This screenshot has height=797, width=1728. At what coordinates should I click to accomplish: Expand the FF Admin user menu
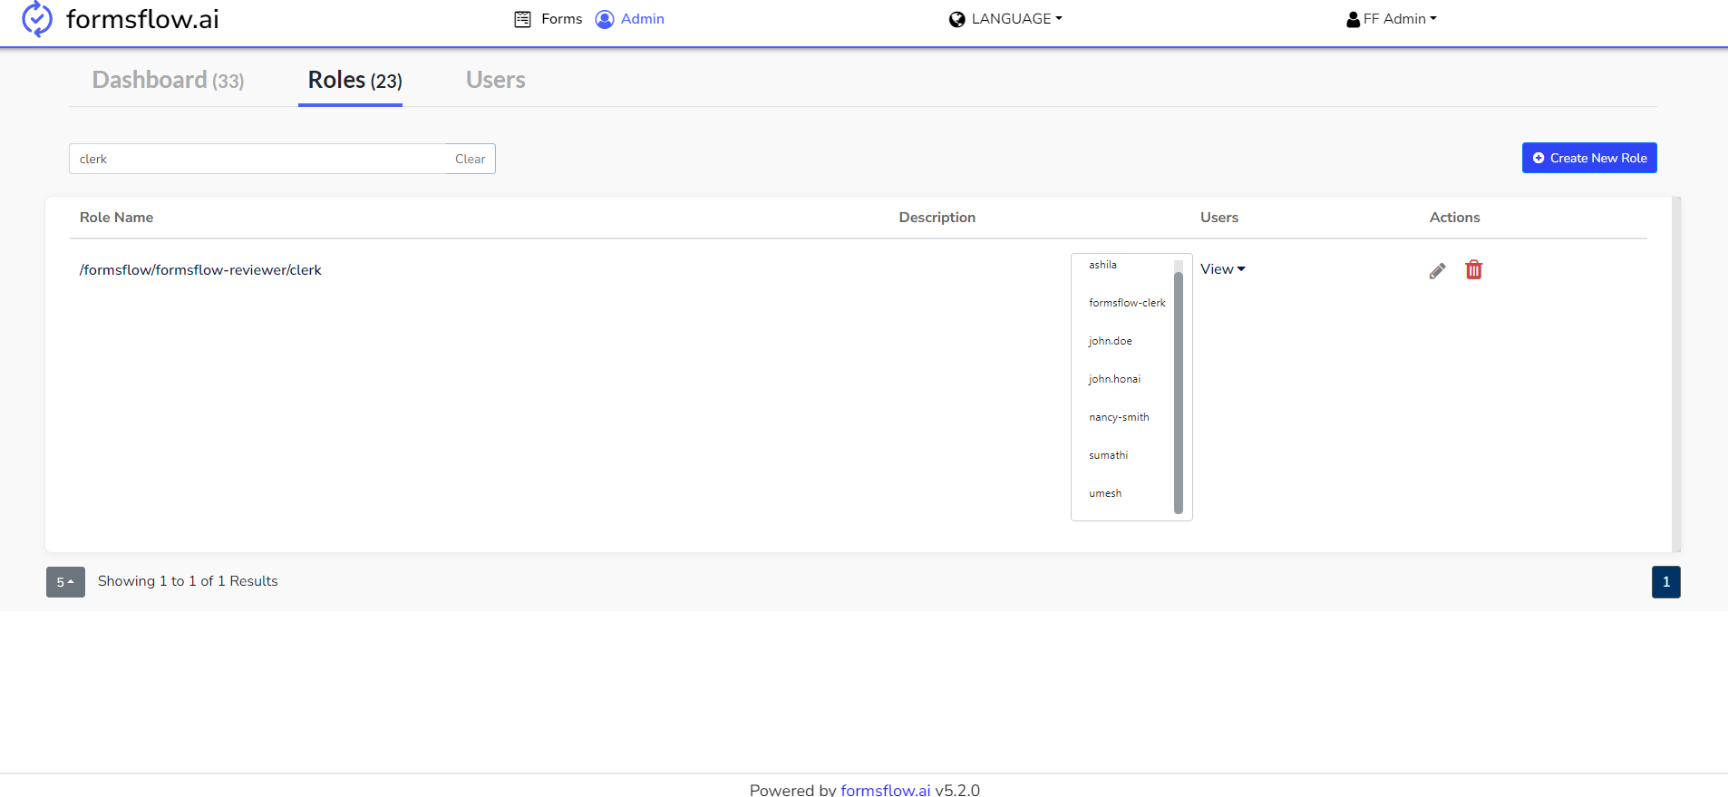click(x=1400, y=19)
